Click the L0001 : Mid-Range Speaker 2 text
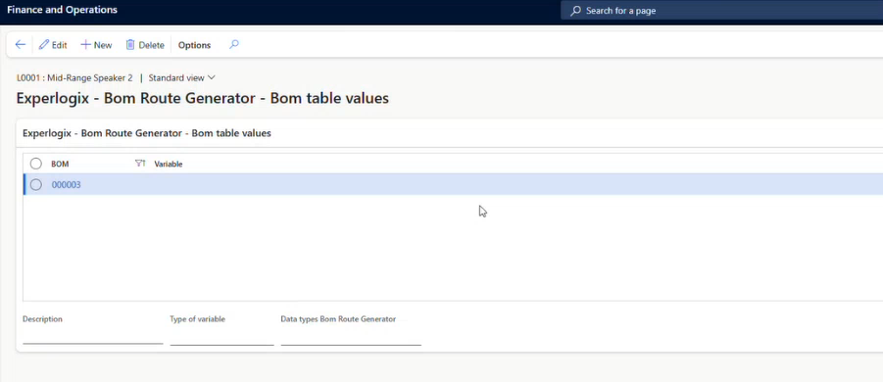 [74, 78]
